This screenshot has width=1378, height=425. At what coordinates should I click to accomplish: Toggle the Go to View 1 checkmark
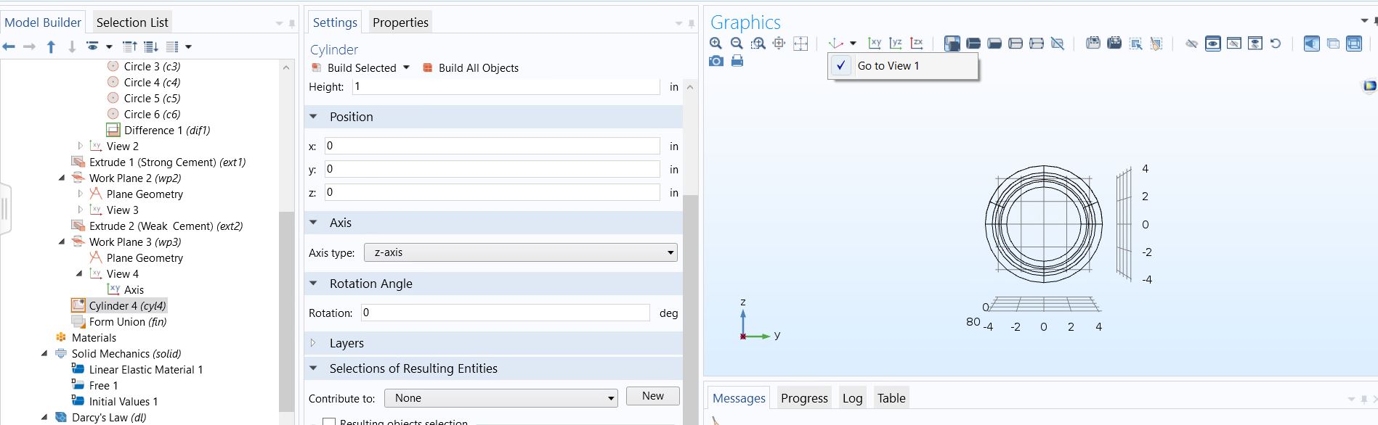tap(840, 66)
